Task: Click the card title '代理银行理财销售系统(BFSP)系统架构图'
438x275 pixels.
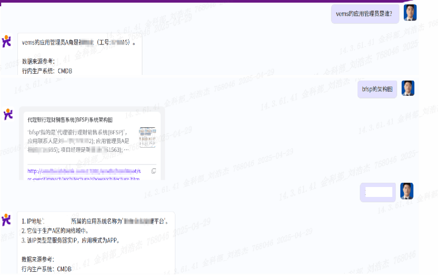Action: tap(70, 120)
